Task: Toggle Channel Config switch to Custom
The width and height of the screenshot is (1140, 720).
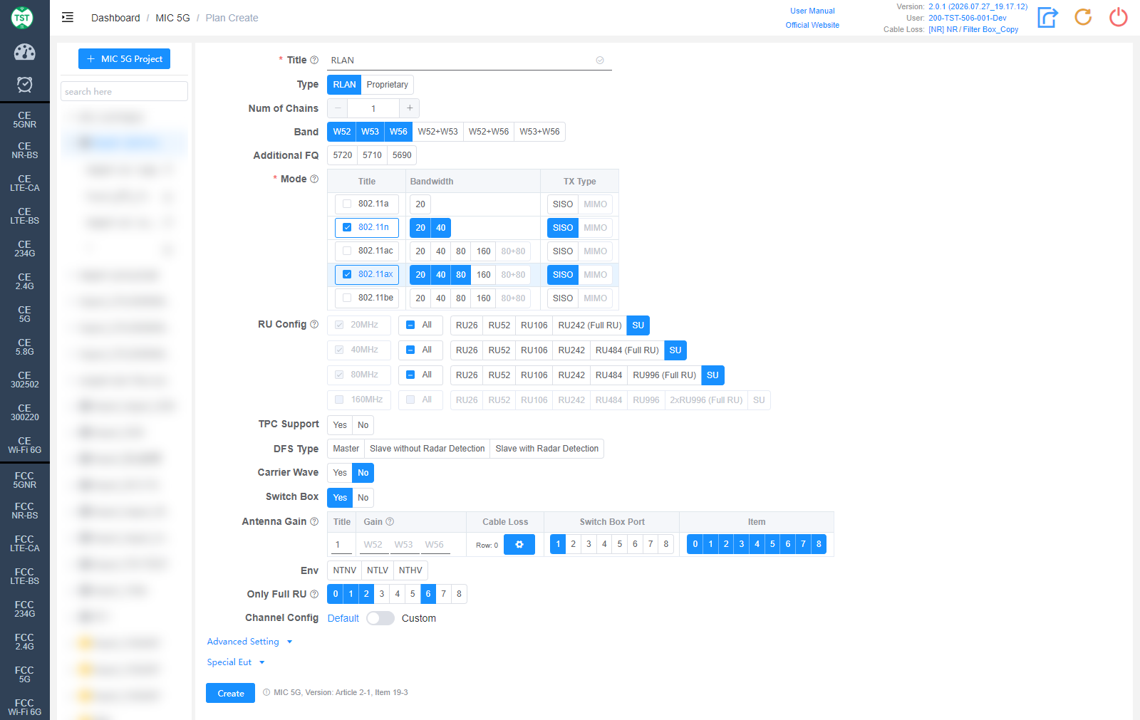Action: click(x=380, y=618)
